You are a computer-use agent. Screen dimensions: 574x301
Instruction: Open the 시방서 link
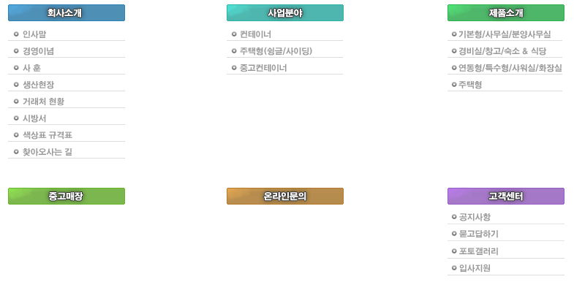[x=34, y=118]
